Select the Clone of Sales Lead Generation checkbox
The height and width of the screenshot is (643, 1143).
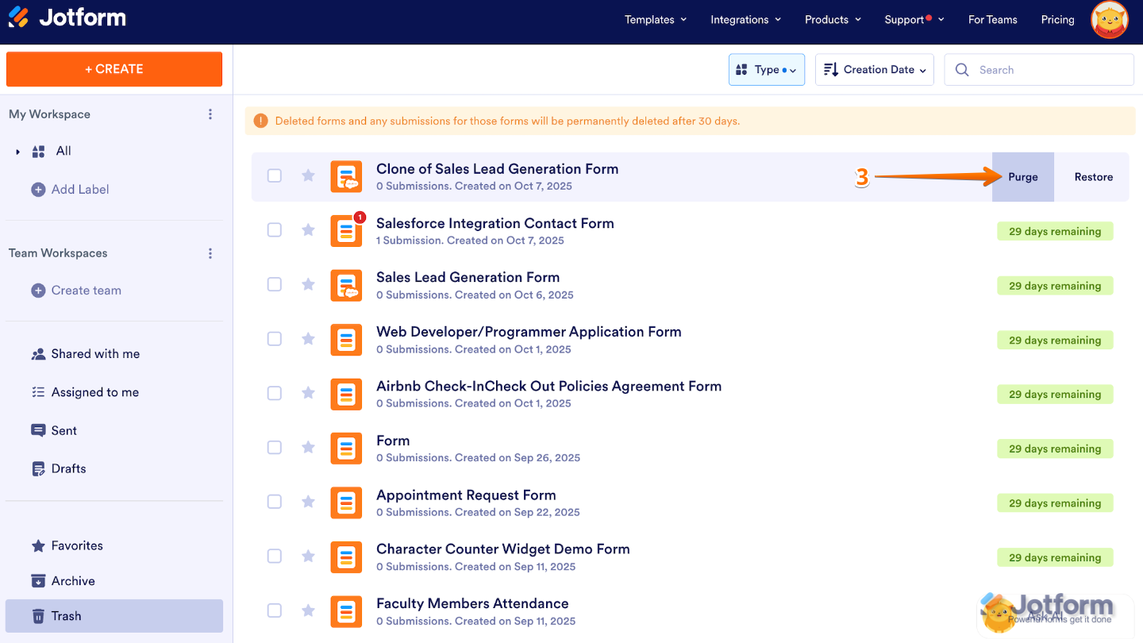(275, 175)
